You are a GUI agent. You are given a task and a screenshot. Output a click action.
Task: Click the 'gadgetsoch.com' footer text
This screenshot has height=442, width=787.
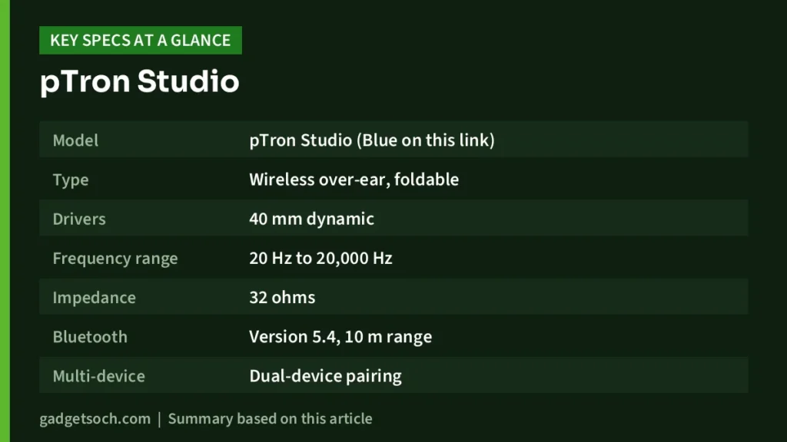(95, 419)
